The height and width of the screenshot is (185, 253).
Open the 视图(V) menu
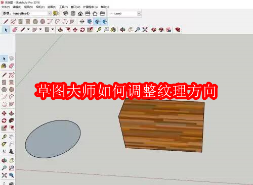click(28, 7)
